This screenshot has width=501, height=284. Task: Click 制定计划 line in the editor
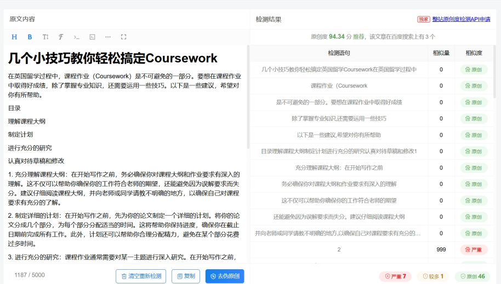[20, 135]
